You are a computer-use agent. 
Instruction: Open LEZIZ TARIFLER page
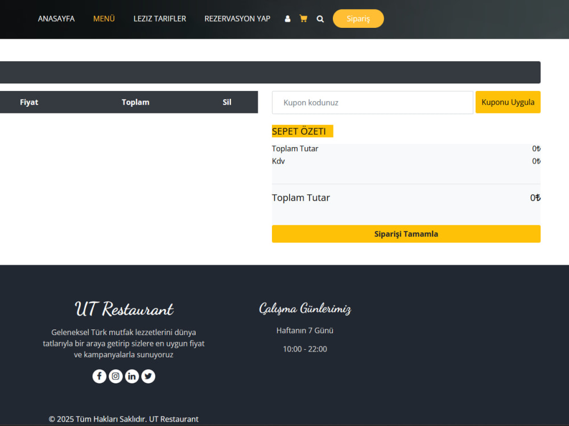coord(160,19)
